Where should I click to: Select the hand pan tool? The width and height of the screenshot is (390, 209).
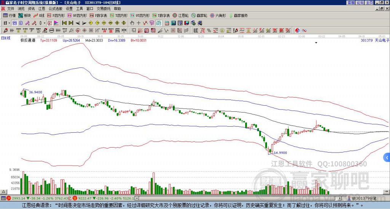[132, 23]
